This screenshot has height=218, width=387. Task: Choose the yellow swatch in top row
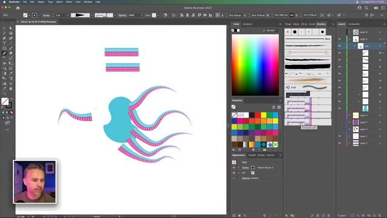pyautogui.click(x=264, y=115)
